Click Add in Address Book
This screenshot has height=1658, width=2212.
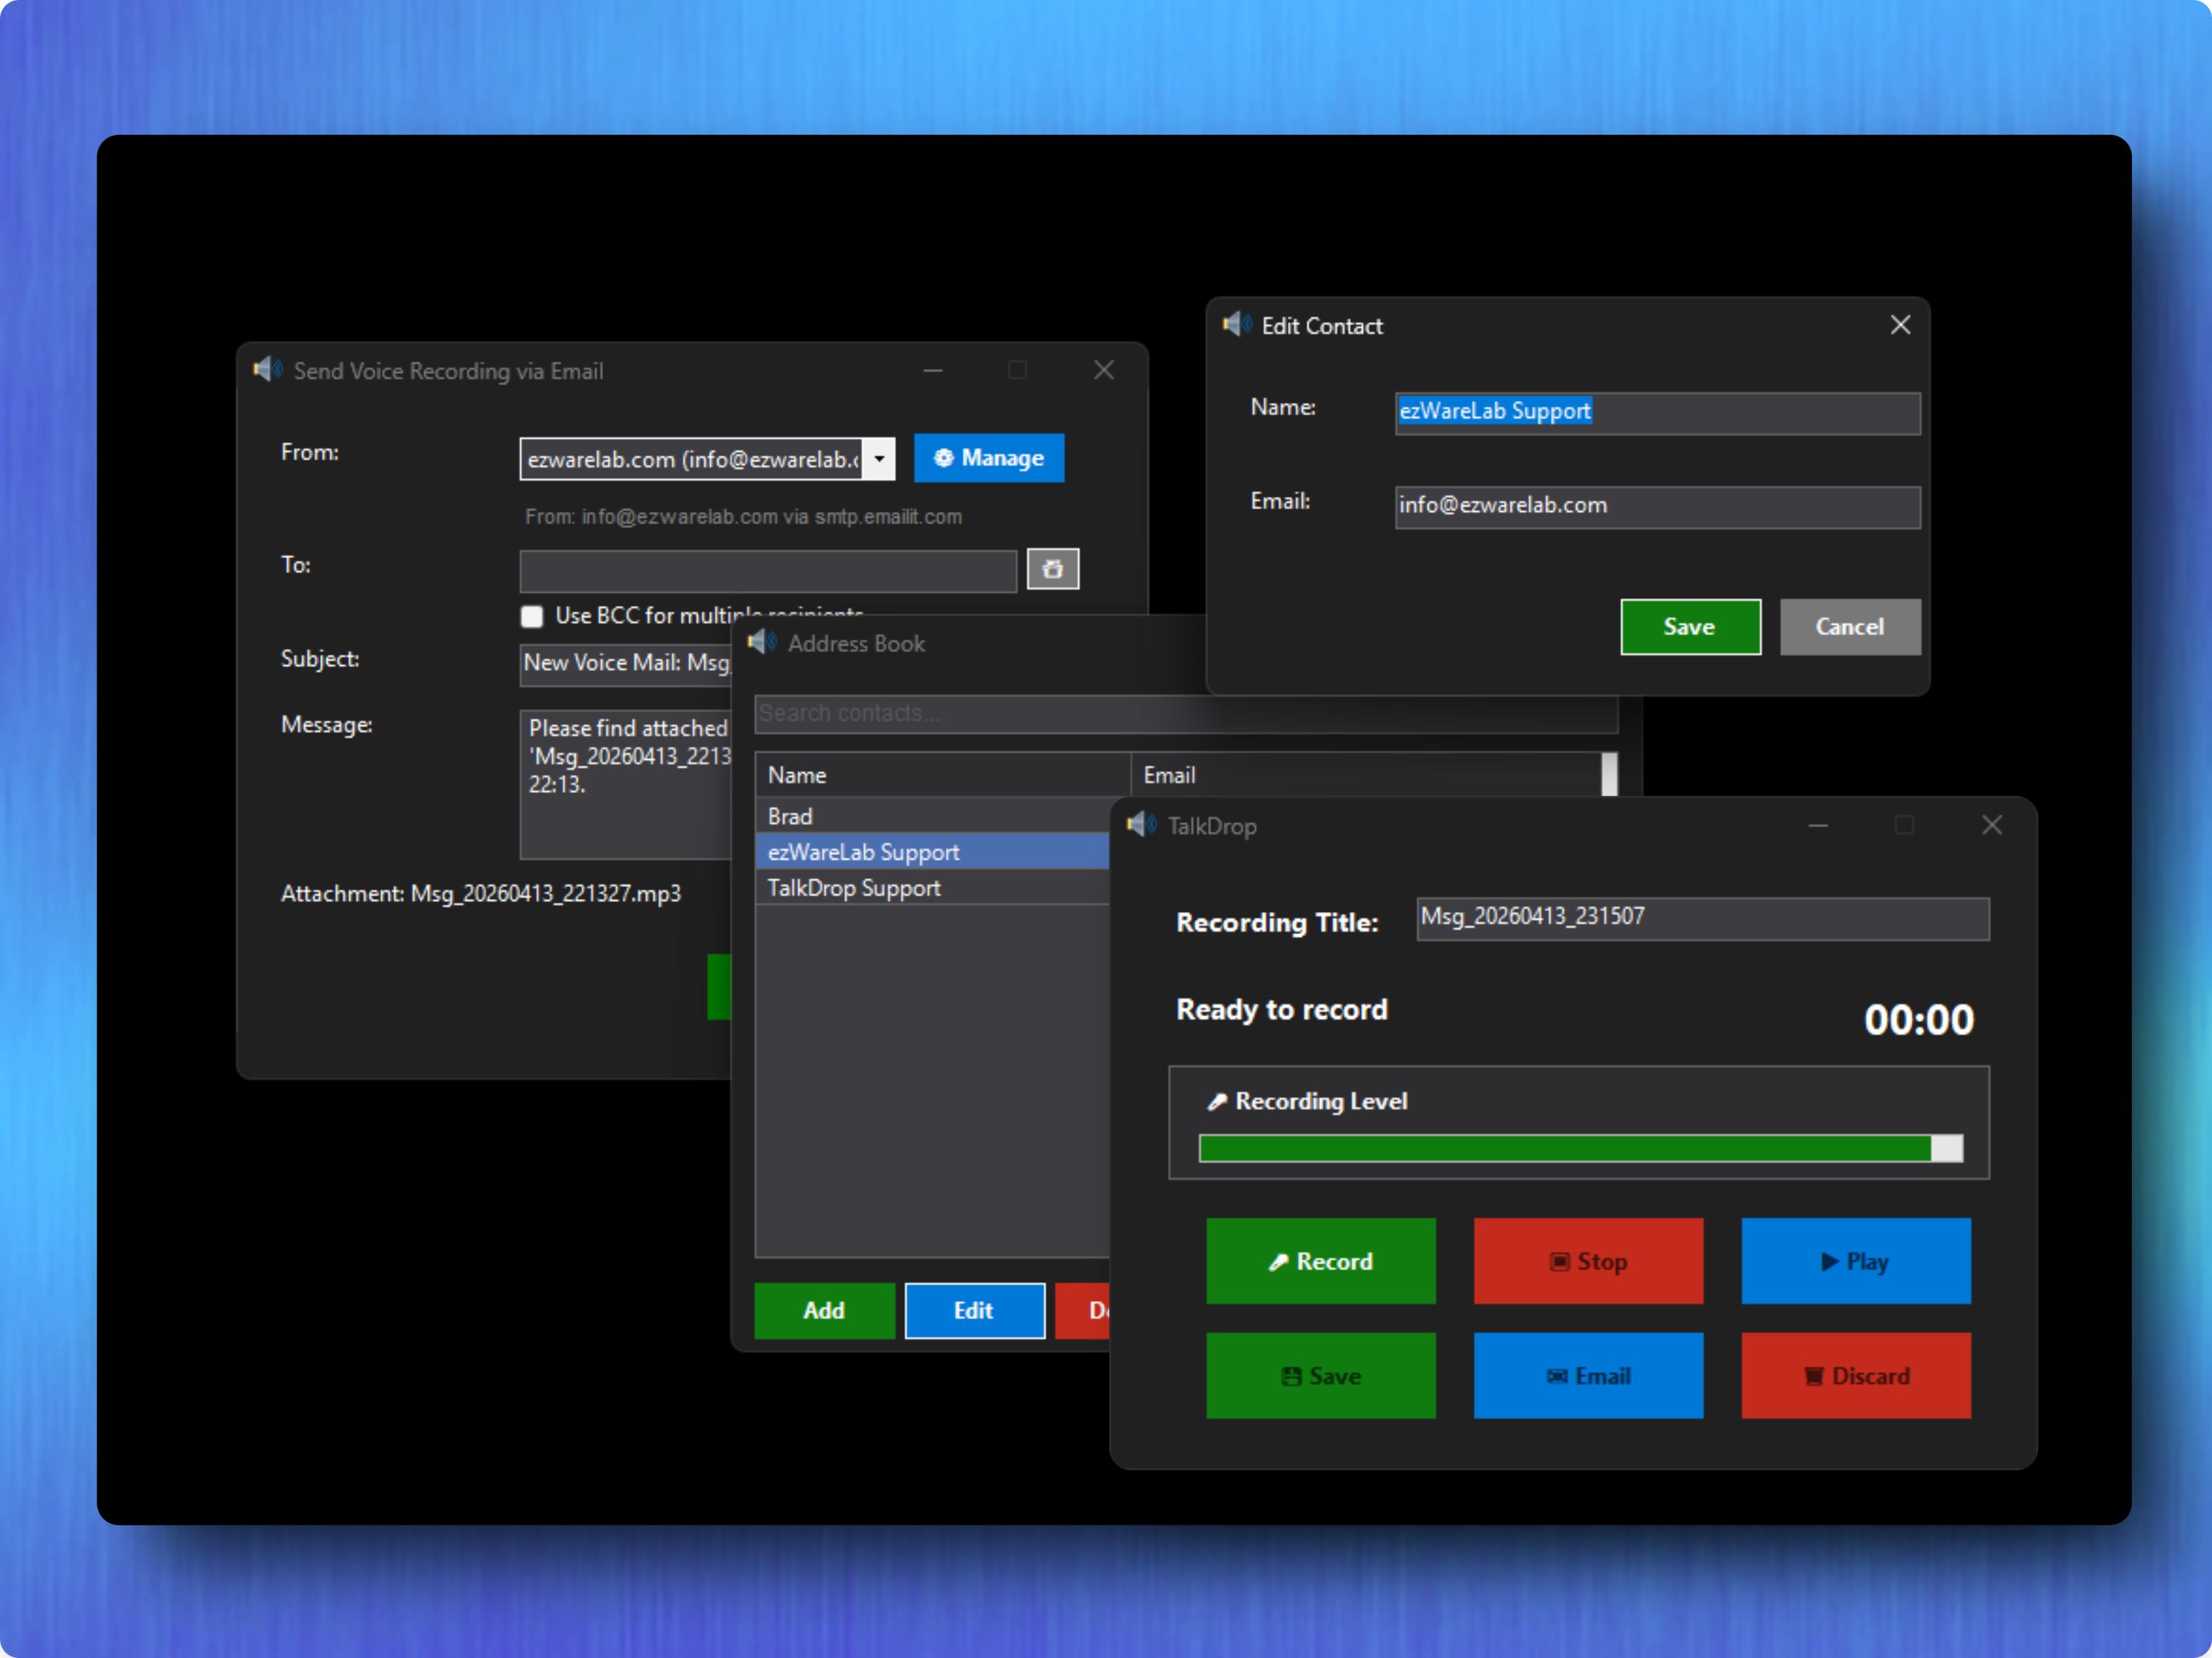coord(824,1310)
